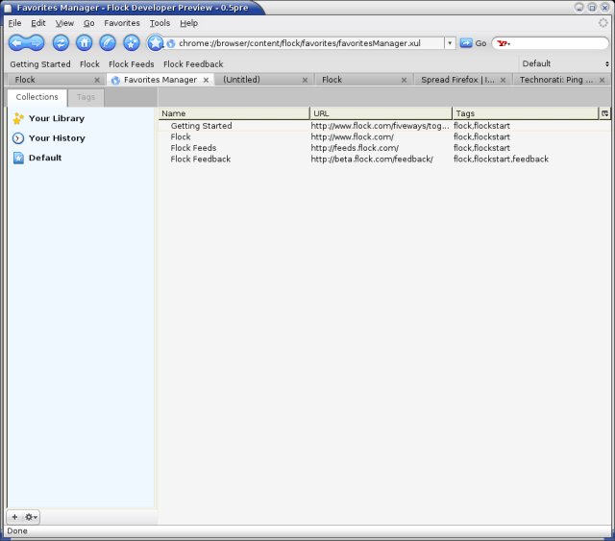Select the Default collection icon
Image resolution: width=615 pixels, height=541 pixels.
click(x=18, y=158)
